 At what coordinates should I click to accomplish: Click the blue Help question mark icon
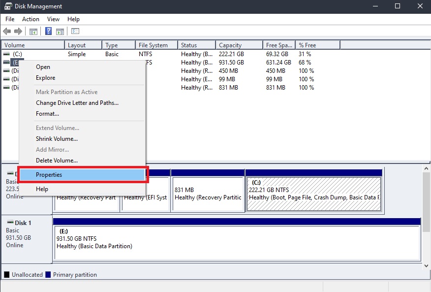pos(49,32)
